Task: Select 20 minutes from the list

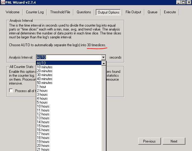Action: click(x=69, y=71)
